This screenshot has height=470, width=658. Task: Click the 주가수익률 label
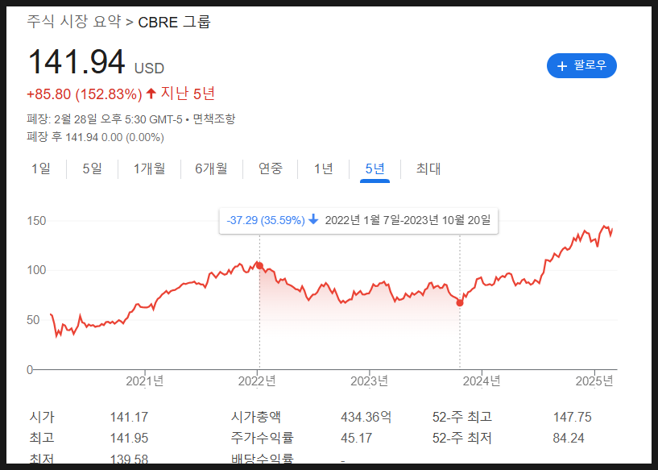click(262, 438)
